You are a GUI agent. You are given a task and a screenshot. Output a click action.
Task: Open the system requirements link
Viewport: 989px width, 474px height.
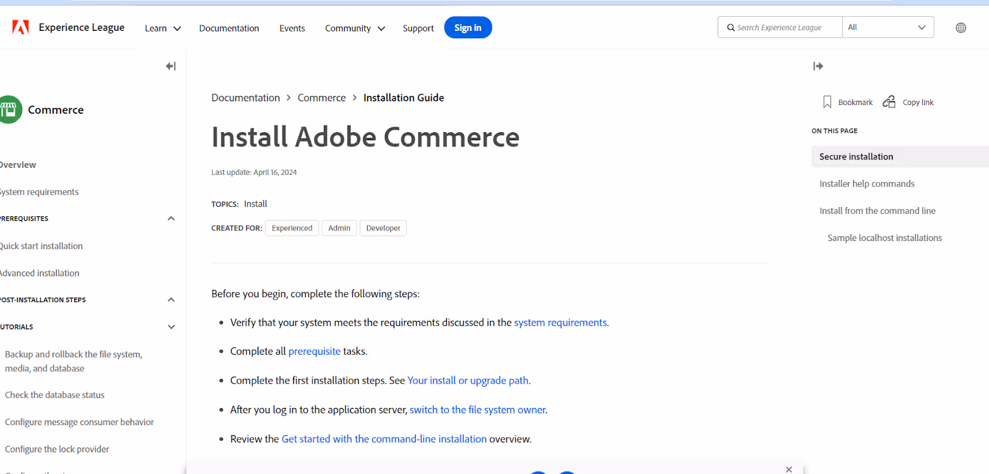[x=560, y=323]
